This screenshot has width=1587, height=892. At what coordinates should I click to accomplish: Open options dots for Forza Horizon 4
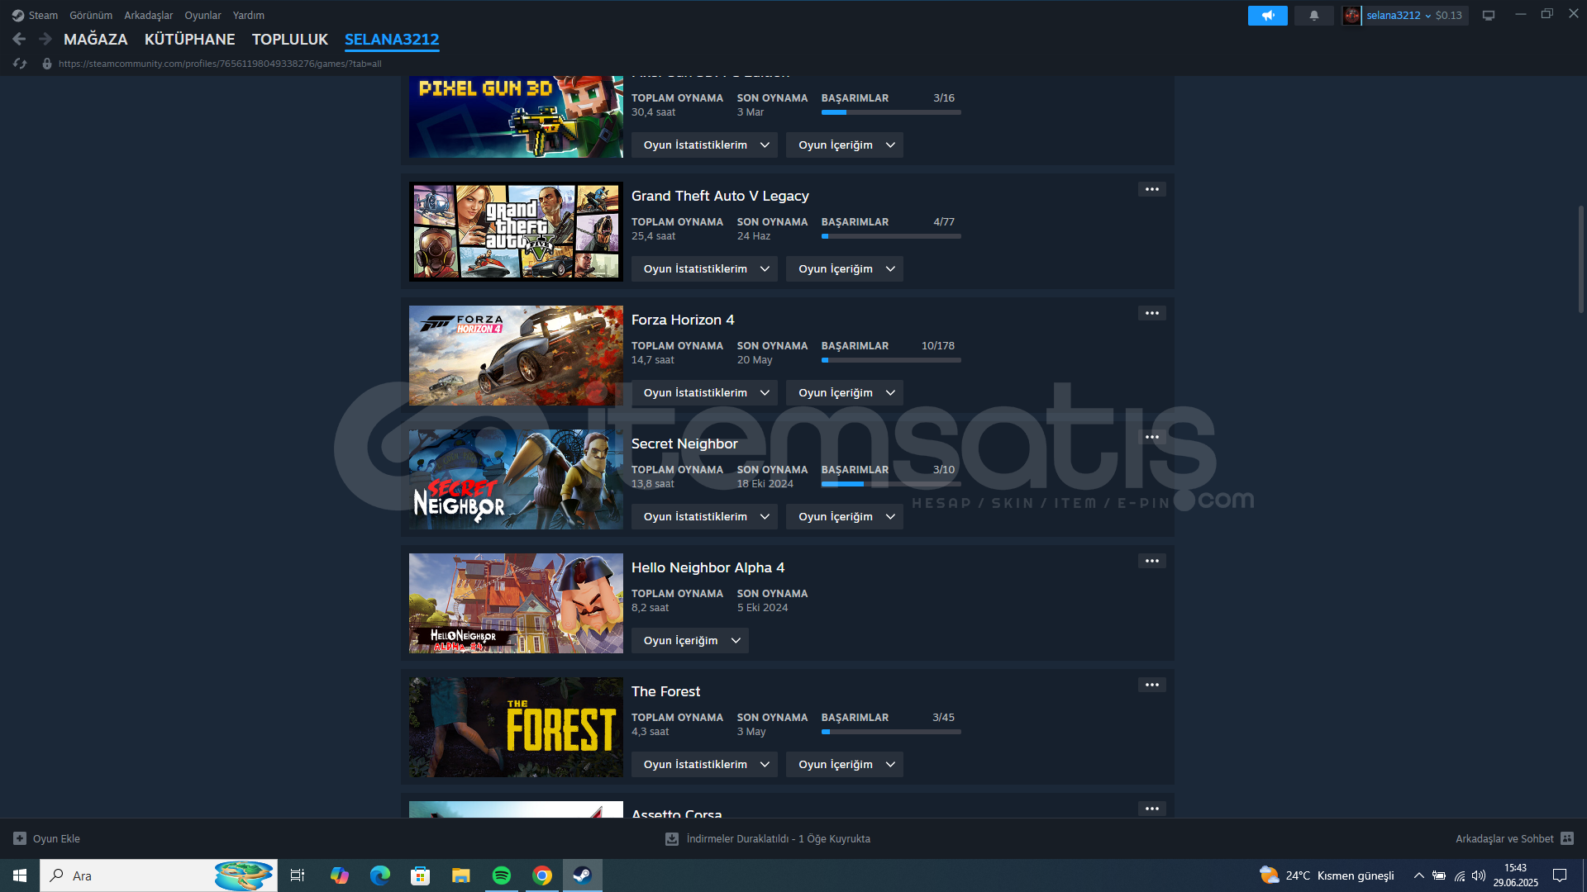pyautogui.click(x=1152, y=313)
